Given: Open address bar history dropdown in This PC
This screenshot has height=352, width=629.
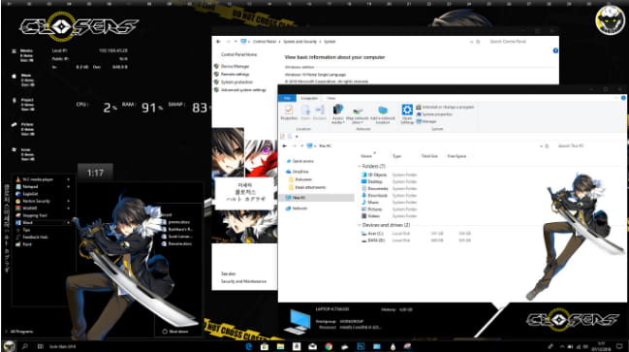Looking at the screenshot, I should point(541,146).
